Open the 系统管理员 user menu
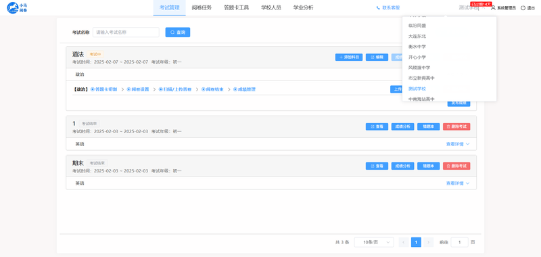The image size is (541, 257). click(x=503, y=8)
